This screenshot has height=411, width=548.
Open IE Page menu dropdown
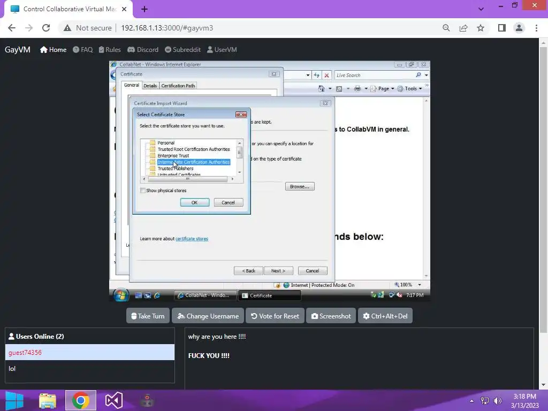click(383, 89)
